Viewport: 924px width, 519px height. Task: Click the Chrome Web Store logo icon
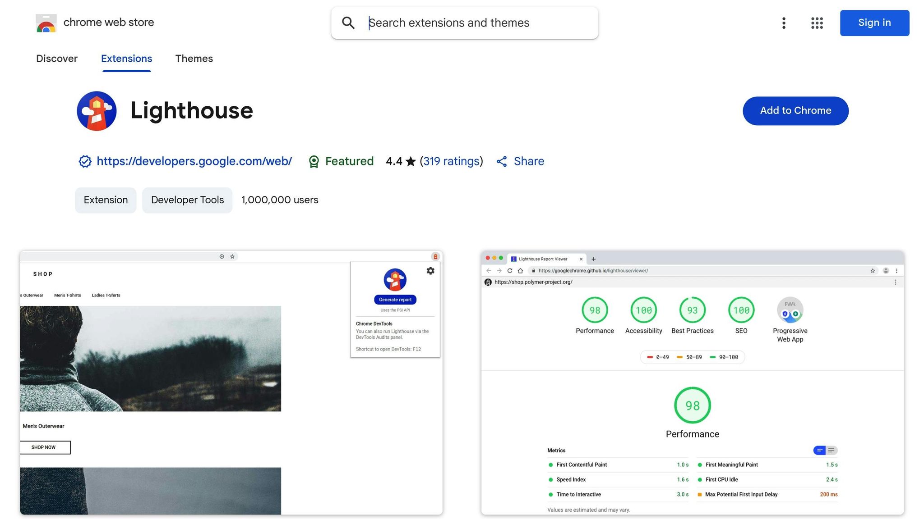point(46,23)
